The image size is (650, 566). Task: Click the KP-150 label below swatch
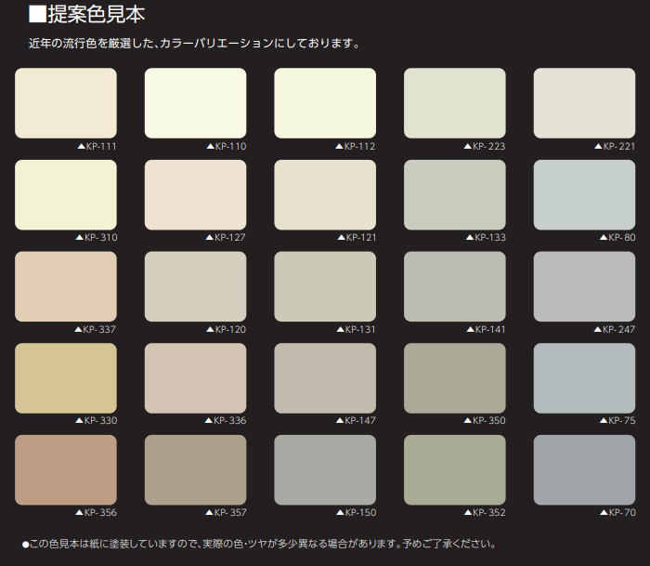pos(359,512)
